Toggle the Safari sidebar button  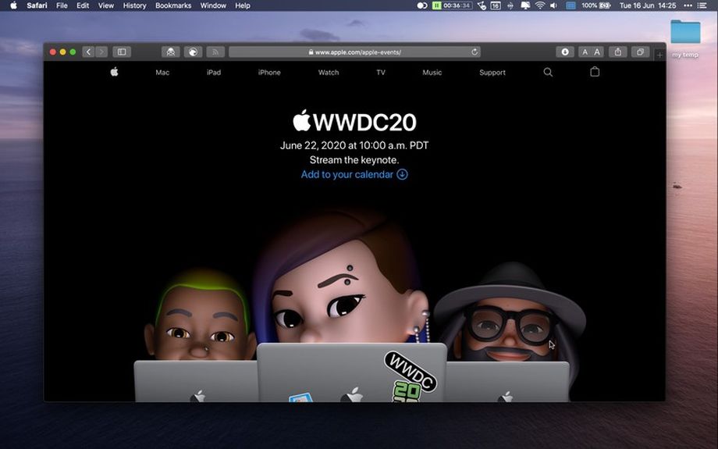point(121,52)
